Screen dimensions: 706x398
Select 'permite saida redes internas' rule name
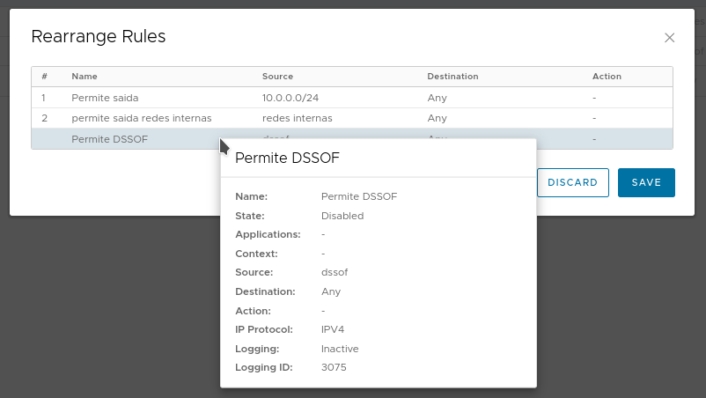(141, 117)
